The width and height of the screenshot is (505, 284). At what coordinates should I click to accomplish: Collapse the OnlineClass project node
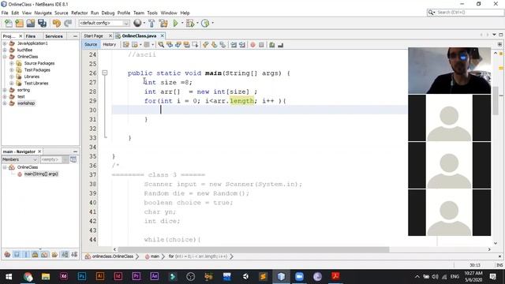pyautogui.click(x=5, y=57)
